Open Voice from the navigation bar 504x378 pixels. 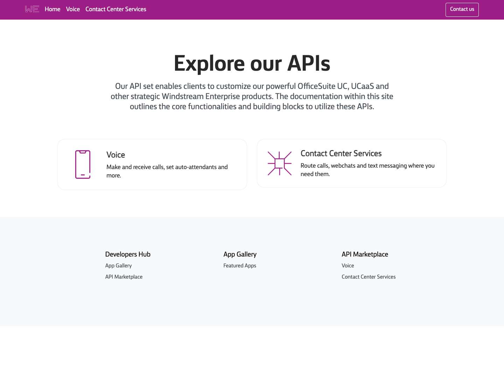(x=73, y=9)
